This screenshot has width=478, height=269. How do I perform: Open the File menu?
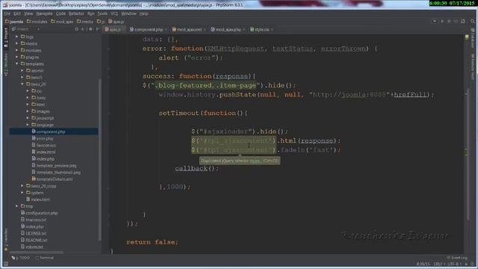tap(7, 13)
